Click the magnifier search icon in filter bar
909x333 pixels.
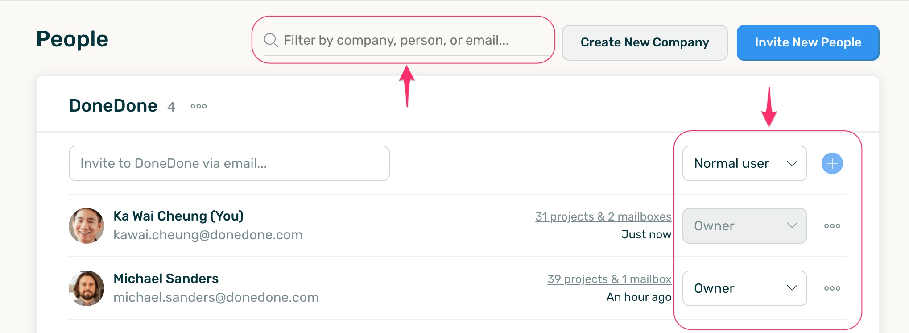[270, 40]
